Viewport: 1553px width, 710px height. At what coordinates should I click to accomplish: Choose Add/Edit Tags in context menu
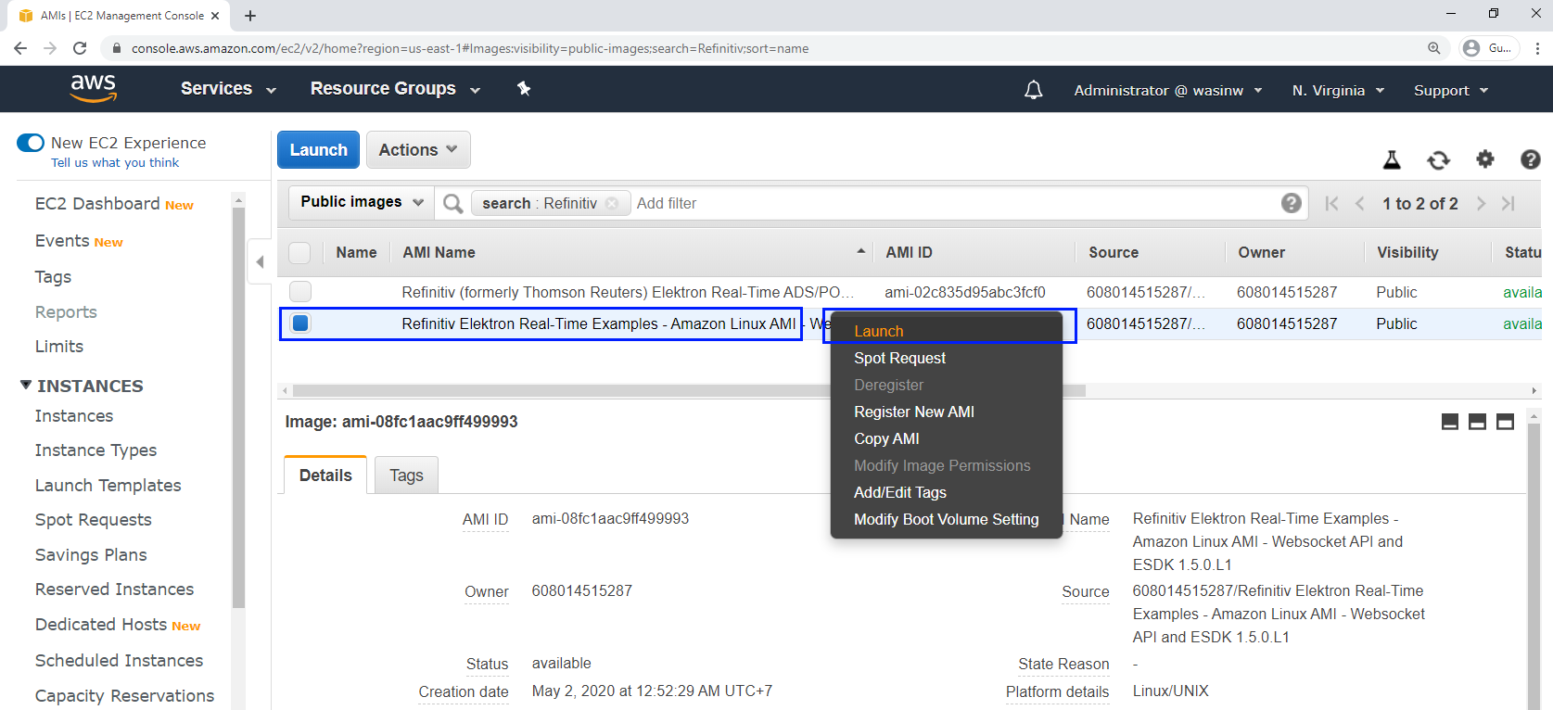899,492
